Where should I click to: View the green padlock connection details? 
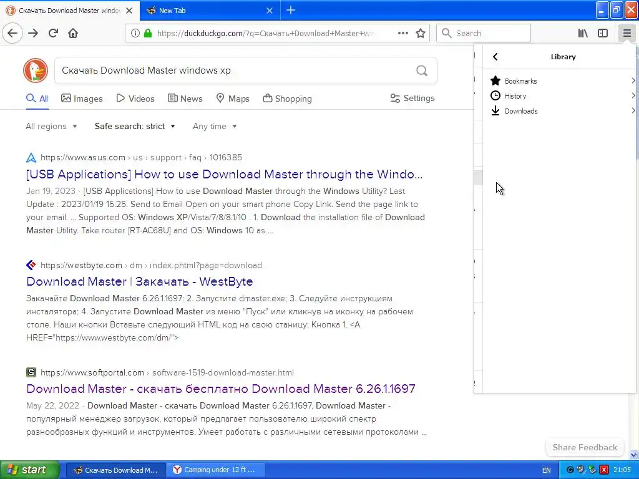(x=148, y=34)
